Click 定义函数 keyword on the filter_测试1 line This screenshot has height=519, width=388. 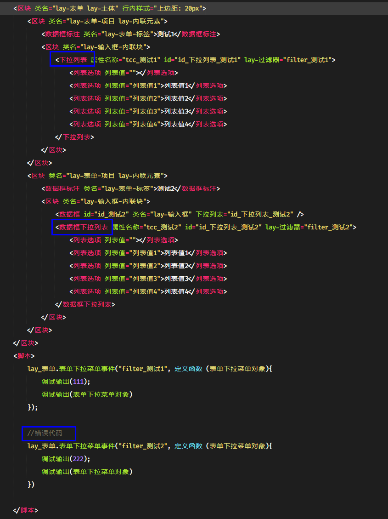tap(188, 369)
